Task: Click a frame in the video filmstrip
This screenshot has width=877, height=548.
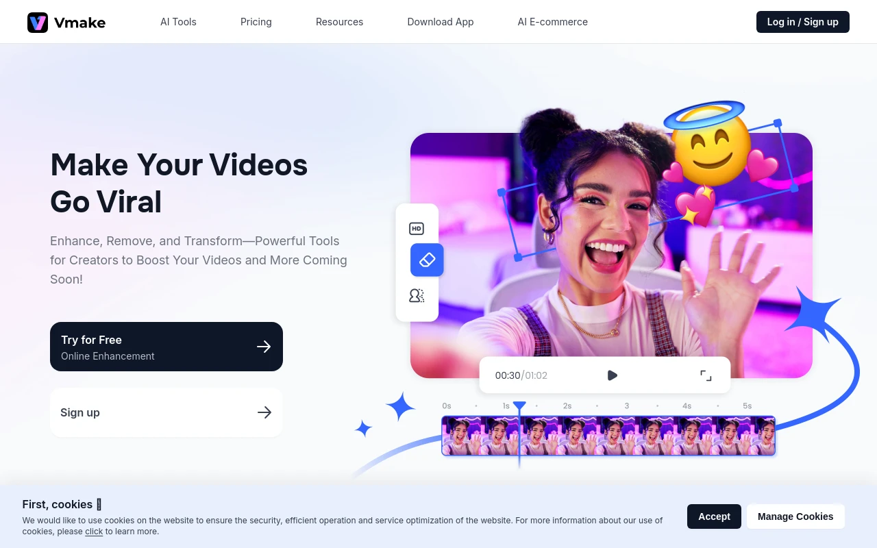Action: [x=608, y=436]
